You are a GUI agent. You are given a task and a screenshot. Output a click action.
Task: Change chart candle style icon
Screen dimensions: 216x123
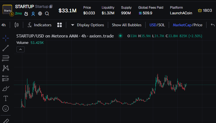pos(16,25)
